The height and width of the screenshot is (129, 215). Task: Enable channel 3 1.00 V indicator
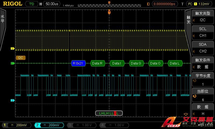tap(82, 125)
